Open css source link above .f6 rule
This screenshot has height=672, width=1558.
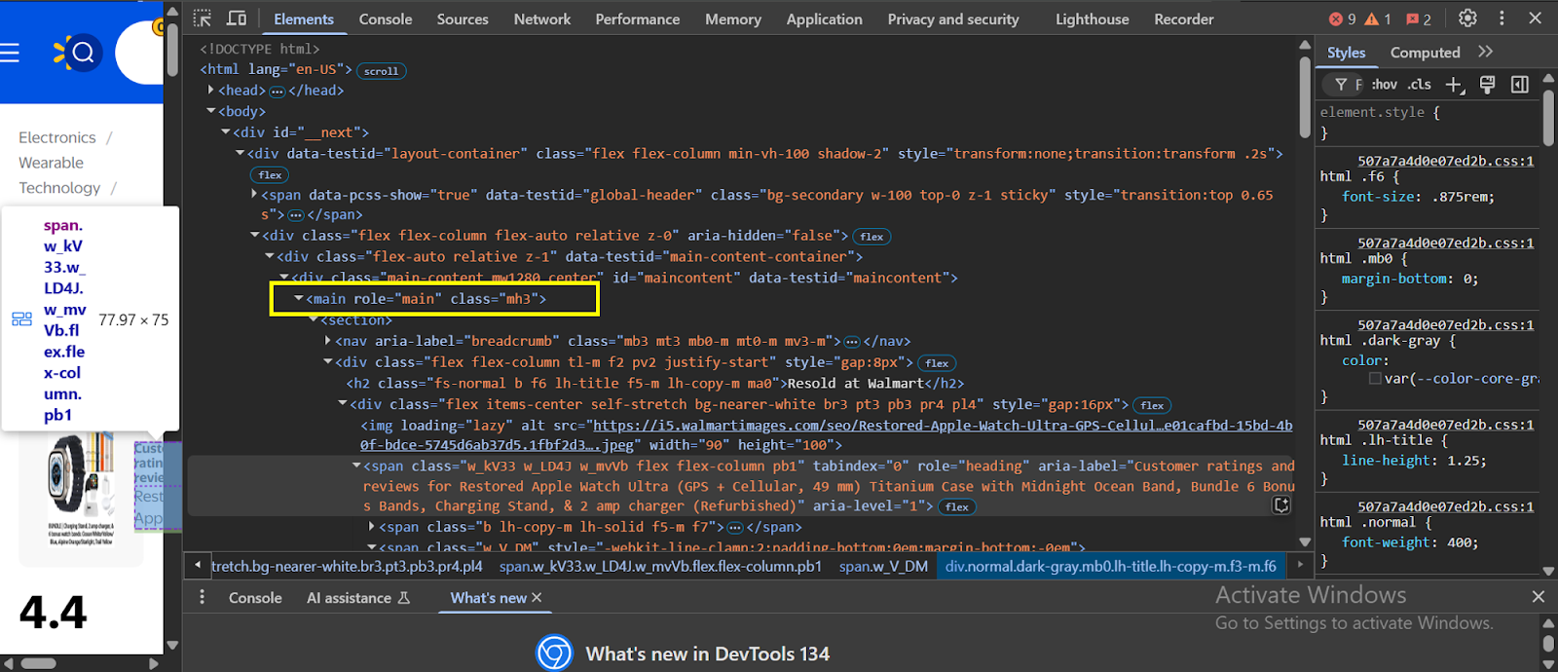pyautogui.click(x=1446, y=161)
